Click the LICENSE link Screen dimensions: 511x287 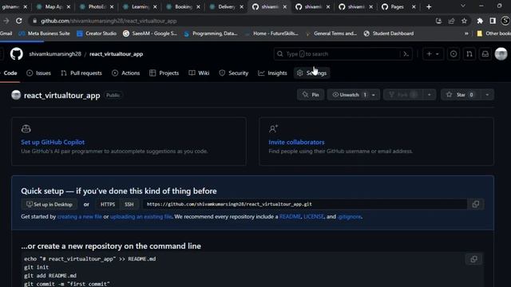pyautogui.click(x=314, y=216)
